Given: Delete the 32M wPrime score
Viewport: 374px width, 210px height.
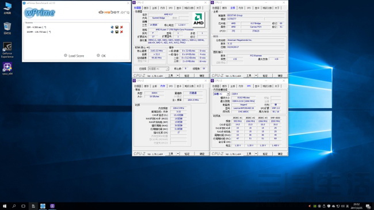Looking at the screenshot, I should 121,27.
